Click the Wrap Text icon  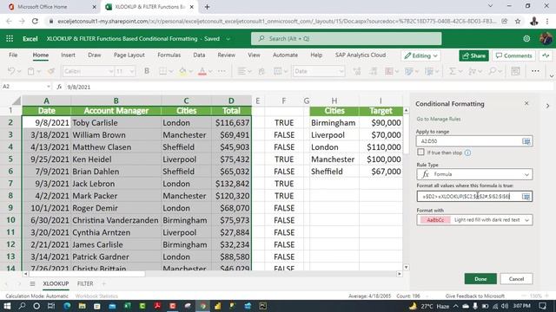(261, 71)
